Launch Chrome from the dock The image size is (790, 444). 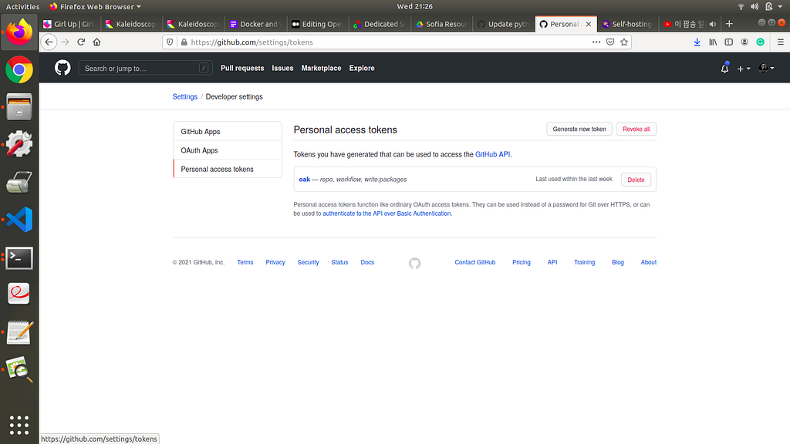pos(19,70)
